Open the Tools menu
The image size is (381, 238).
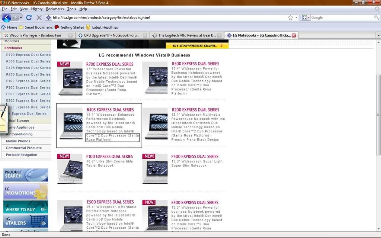[71, 9]
